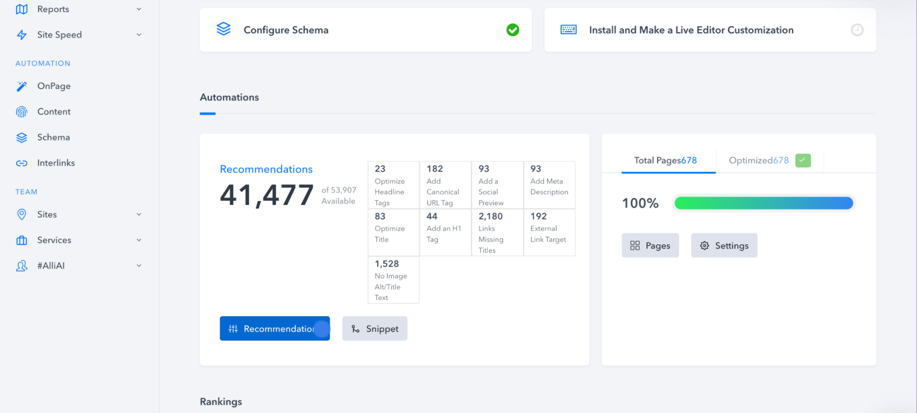Click the TEAM sidebar section label
The image size is (917, 413).
click(27, 192)
